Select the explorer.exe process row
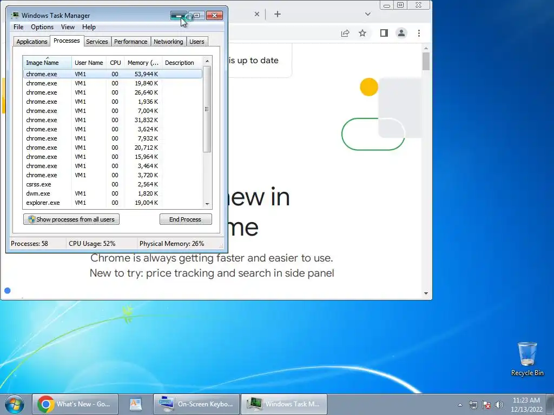554x415 pixels. (x=113, y=203)
